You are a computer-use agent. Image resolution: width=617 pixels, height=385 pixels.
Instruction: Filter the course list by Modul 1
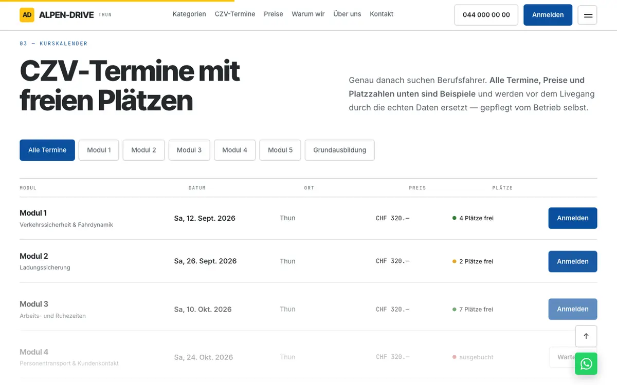[x=99, y=150]
